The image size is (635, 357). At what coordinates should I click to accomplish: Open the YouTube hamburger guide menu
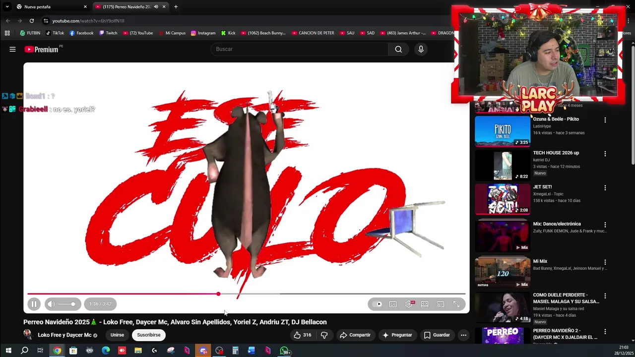[12, 49]
